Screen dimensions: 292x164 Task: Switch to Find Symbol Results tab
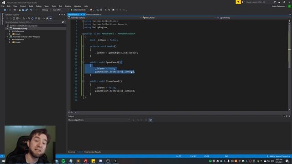tap(93, 152)
